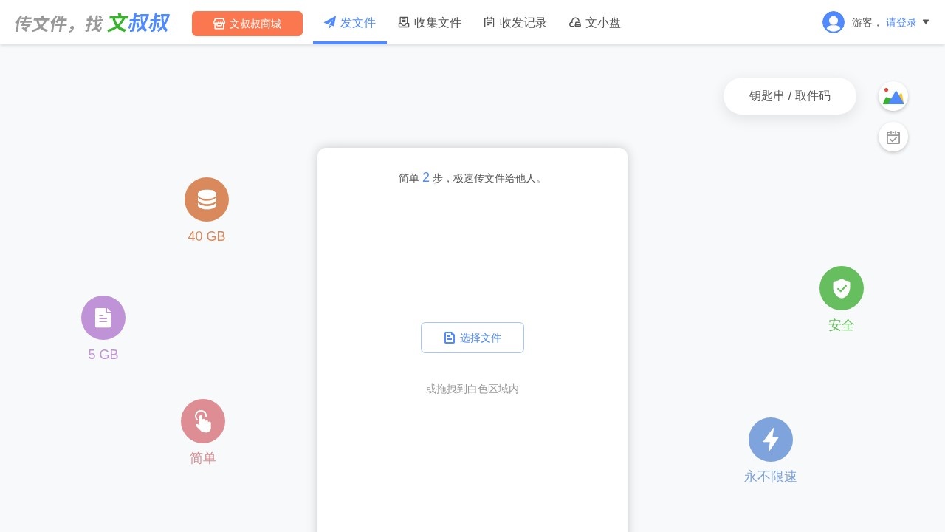Click the 请登录 login link

click(901, 23)
